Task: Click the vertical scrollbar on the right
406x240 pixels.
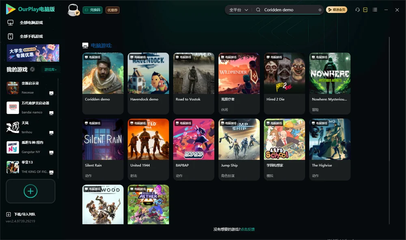Action: click(389, 131)
